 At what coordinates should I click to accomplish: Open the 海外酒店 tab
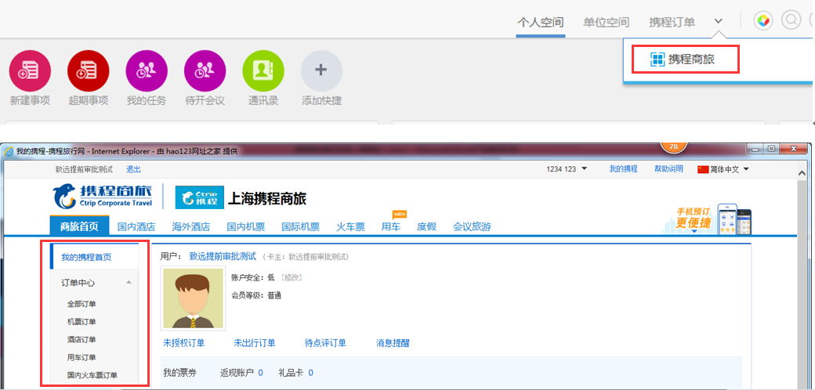pyautogui.click(x=191, y=227)
